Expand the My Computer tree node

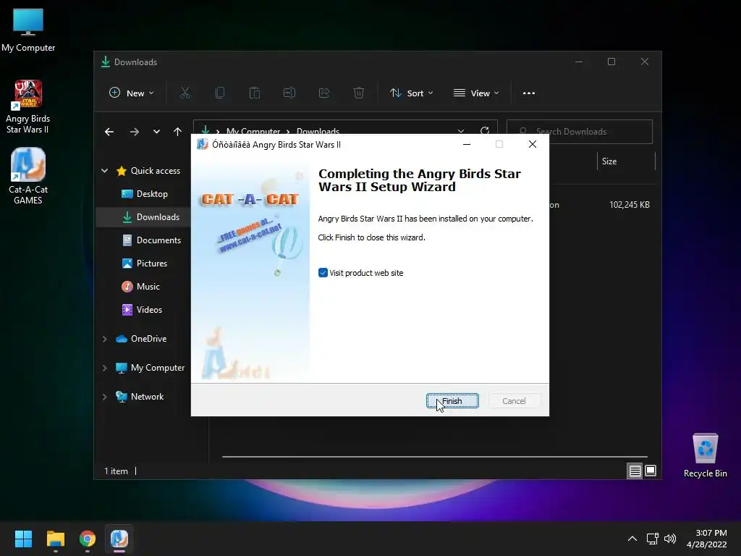104,368
